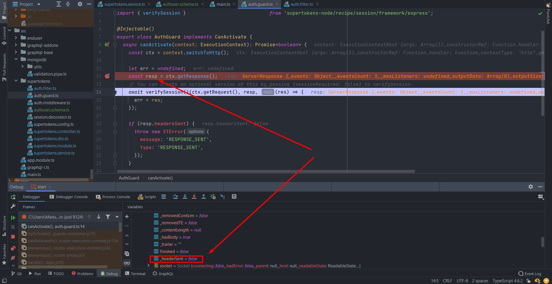The width and height of the screenshot is (552, 284).
Task: Open auth.middleware.ts in project tree
Action: (x=52, y=103)
